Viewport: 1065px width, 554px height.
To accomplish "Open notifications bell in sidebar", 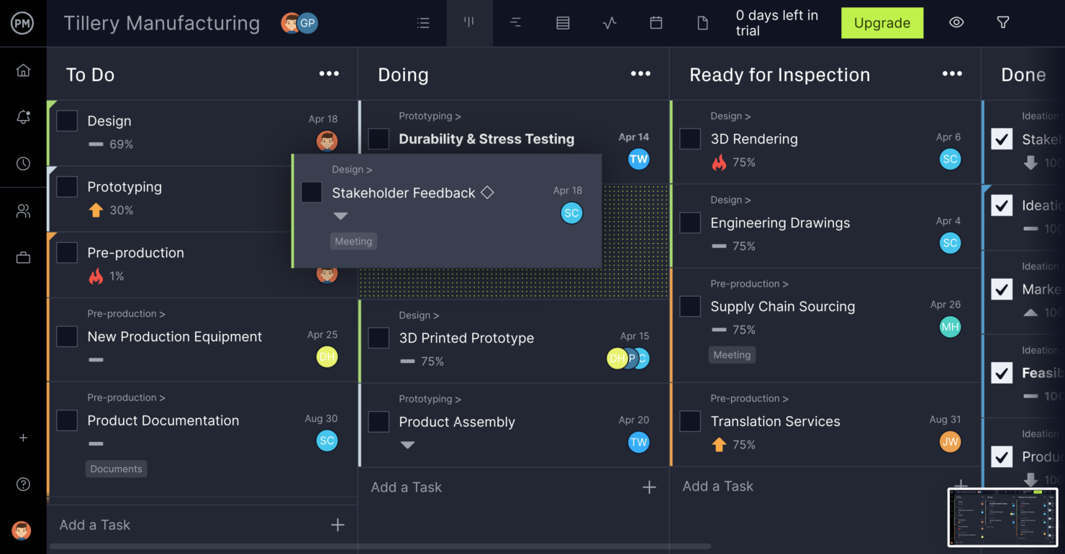I will coord(23,117).
